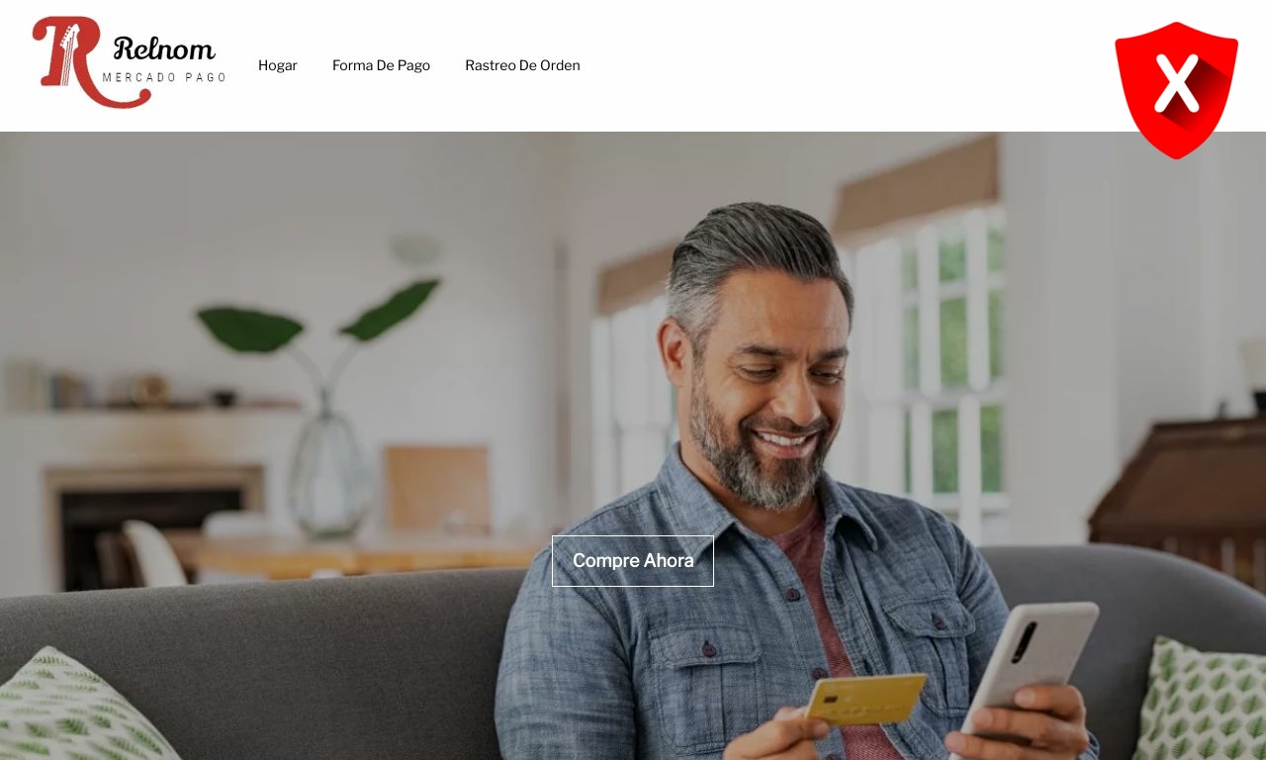The width and height of the screenshot is (1266, 760).
Task: Click the red shield X icon
Action: point(1176,90)
